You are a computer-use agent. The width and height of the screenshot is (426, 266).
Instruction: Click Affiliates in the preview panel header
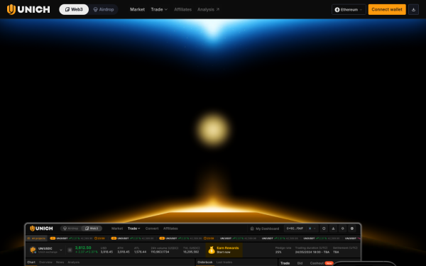click(x=170, y=228)
